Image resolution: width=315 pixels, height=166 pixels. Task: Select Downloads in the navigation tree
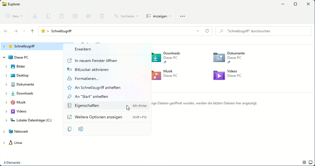coord(25,93)
